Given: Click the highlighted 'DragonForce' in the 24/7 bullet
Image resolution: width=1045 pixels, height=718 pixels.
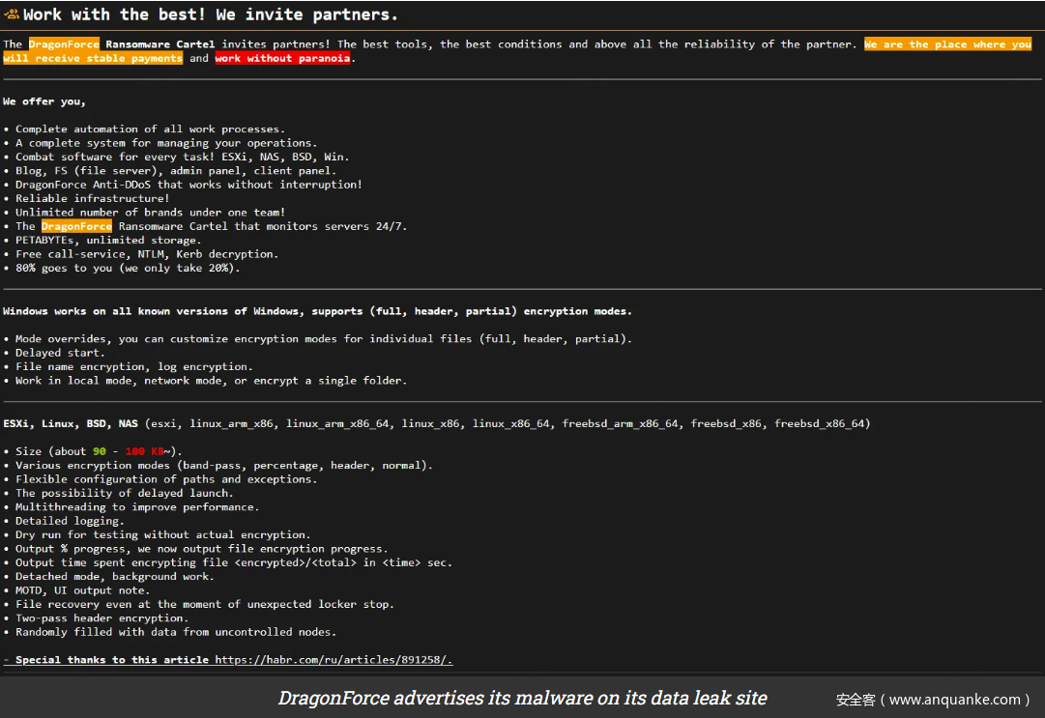Looking at the screenshot, I should 76,226.
